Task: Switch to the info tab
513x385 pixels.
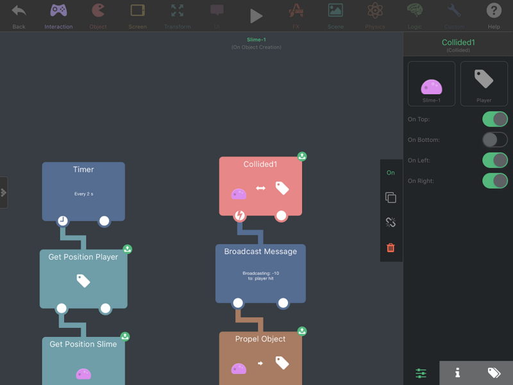Action: pyautogui.click(x=457, y=373)
